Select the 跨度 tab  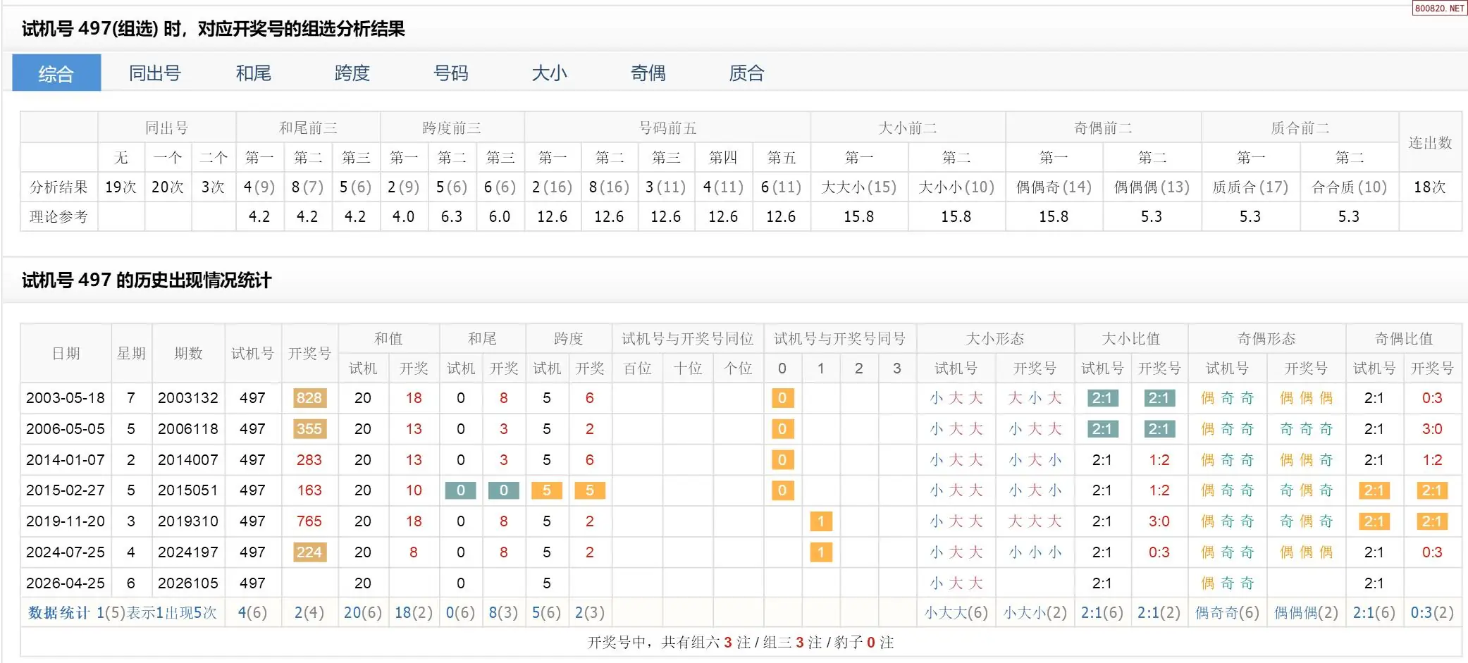[352, 73]
